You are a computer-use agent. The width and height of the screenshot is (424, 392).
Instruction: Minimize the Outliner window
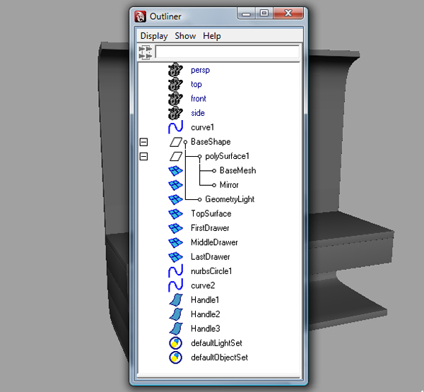coord(246,13)
